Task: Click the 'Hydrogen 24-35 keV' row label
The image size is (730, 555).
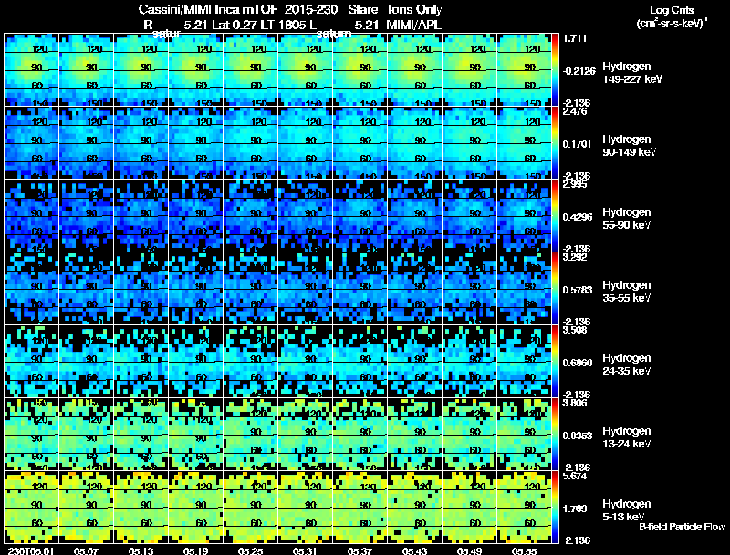Action: click(627, 365)
